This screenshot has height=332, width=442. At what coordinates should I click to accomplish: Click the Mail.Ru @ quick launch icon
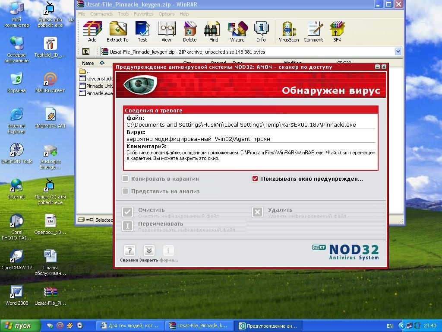coord(60,326)
